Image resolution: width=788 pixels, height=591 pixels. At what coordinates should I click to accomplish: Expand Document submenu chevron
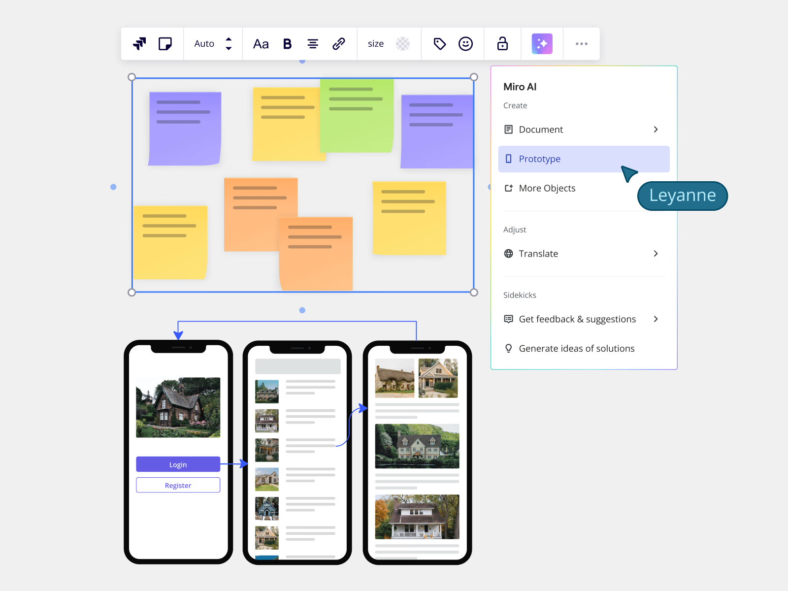656,130
